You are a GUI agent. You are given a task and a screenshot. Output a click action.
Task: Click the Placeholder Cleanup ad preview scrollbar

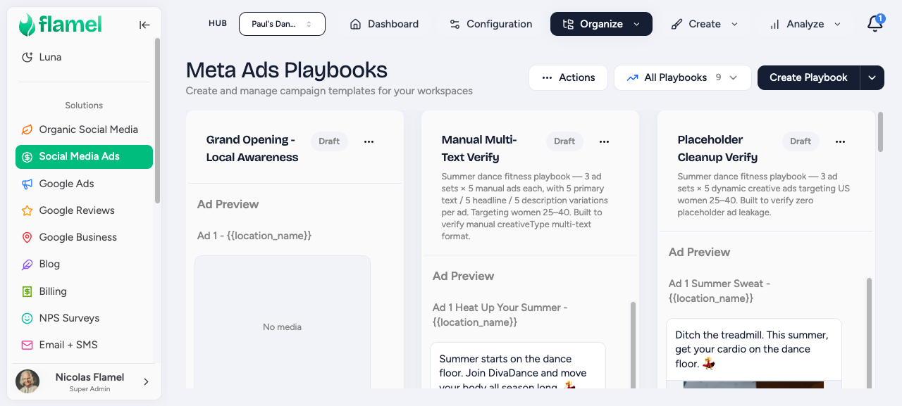pyautogui.click(x=869, y=332)
